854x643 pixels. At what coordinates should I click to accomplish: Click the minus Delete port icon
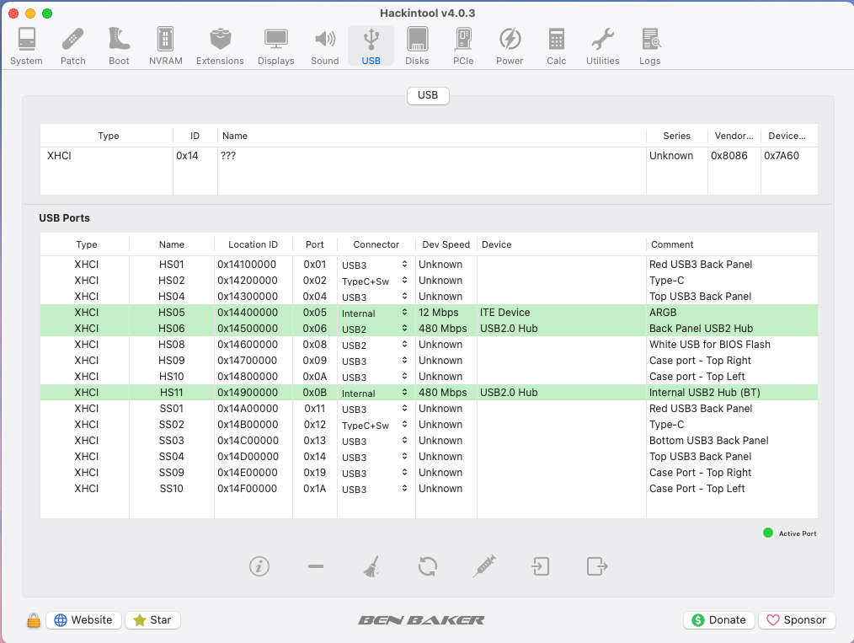click(x=316, y=566)
